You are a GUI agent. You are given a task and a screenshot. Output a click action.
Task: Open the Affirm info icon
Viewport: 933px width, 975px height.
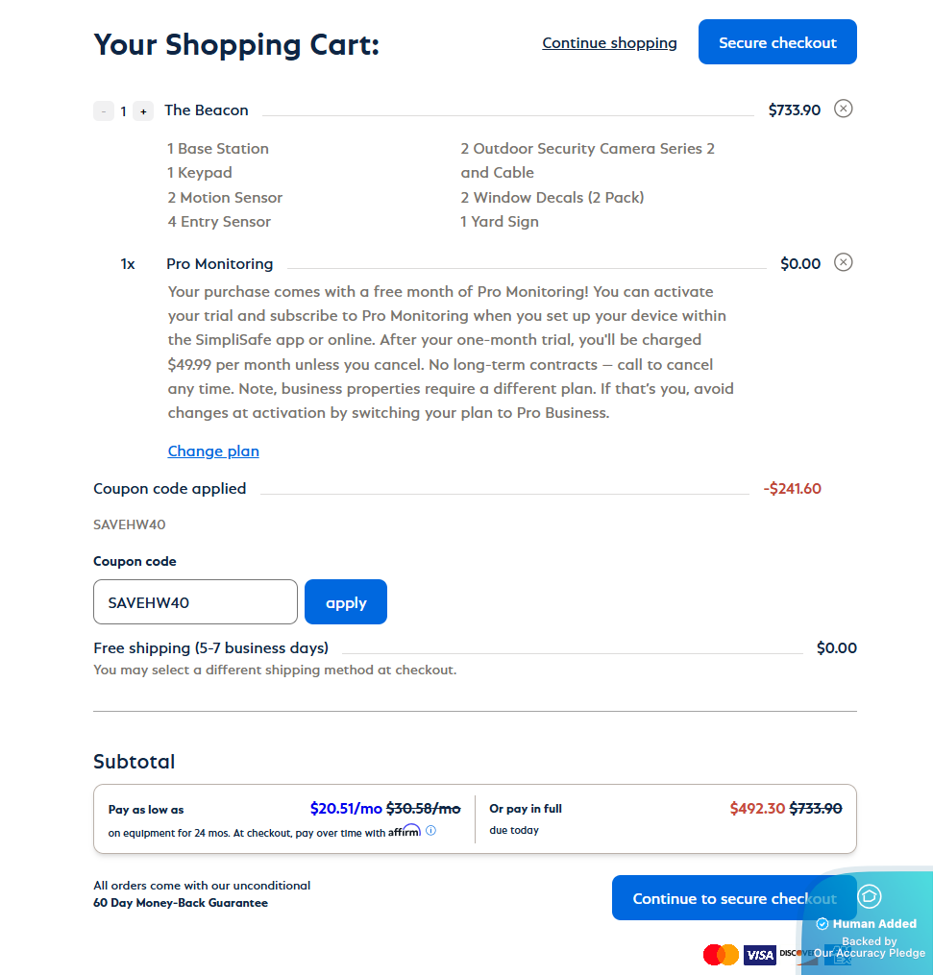(430, 831)
